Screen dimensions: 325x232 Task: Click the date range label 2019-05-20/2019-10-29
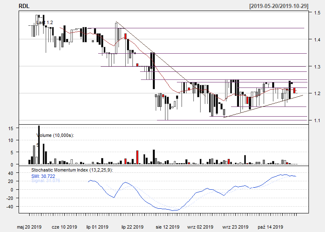pyautogui.click(x=279, y=6)
